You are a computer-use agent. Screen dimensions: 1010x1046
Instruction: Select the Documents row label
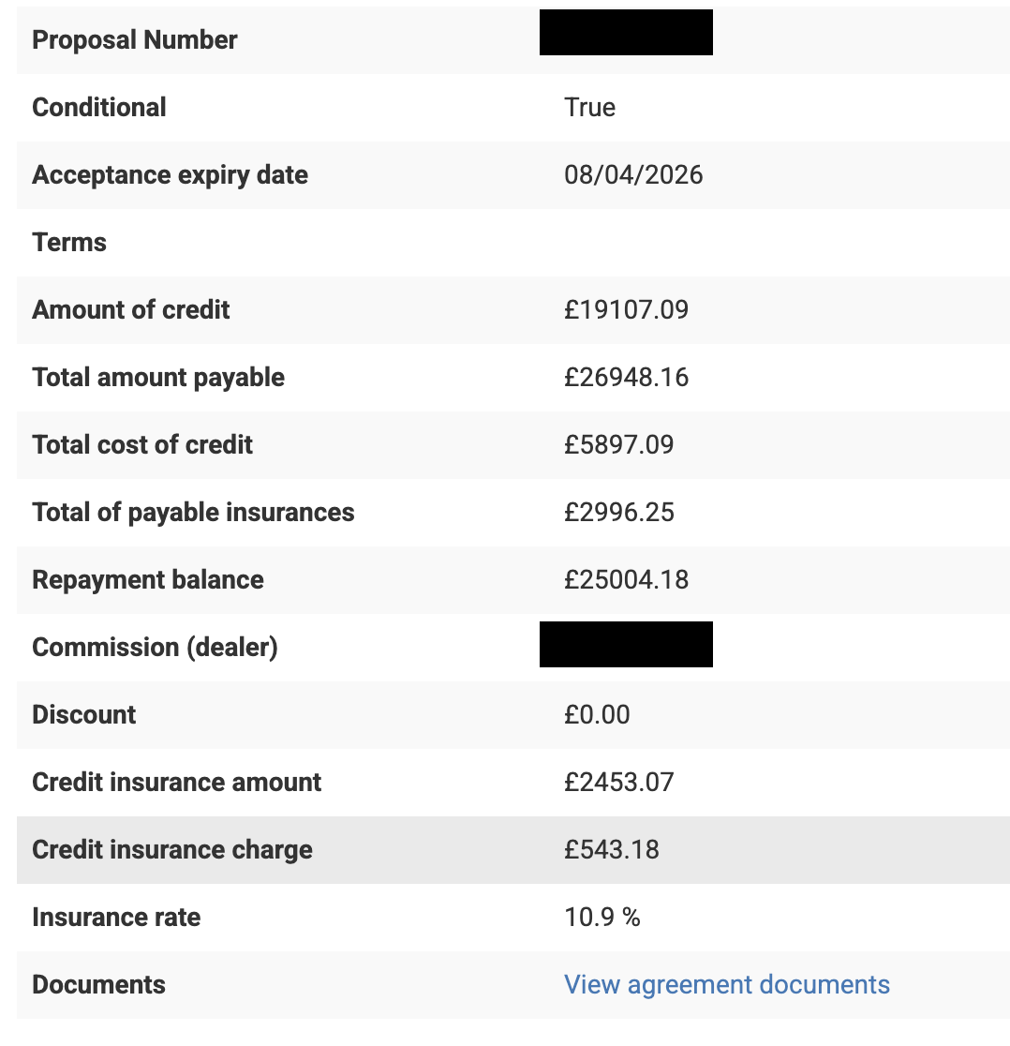[98, 984]
